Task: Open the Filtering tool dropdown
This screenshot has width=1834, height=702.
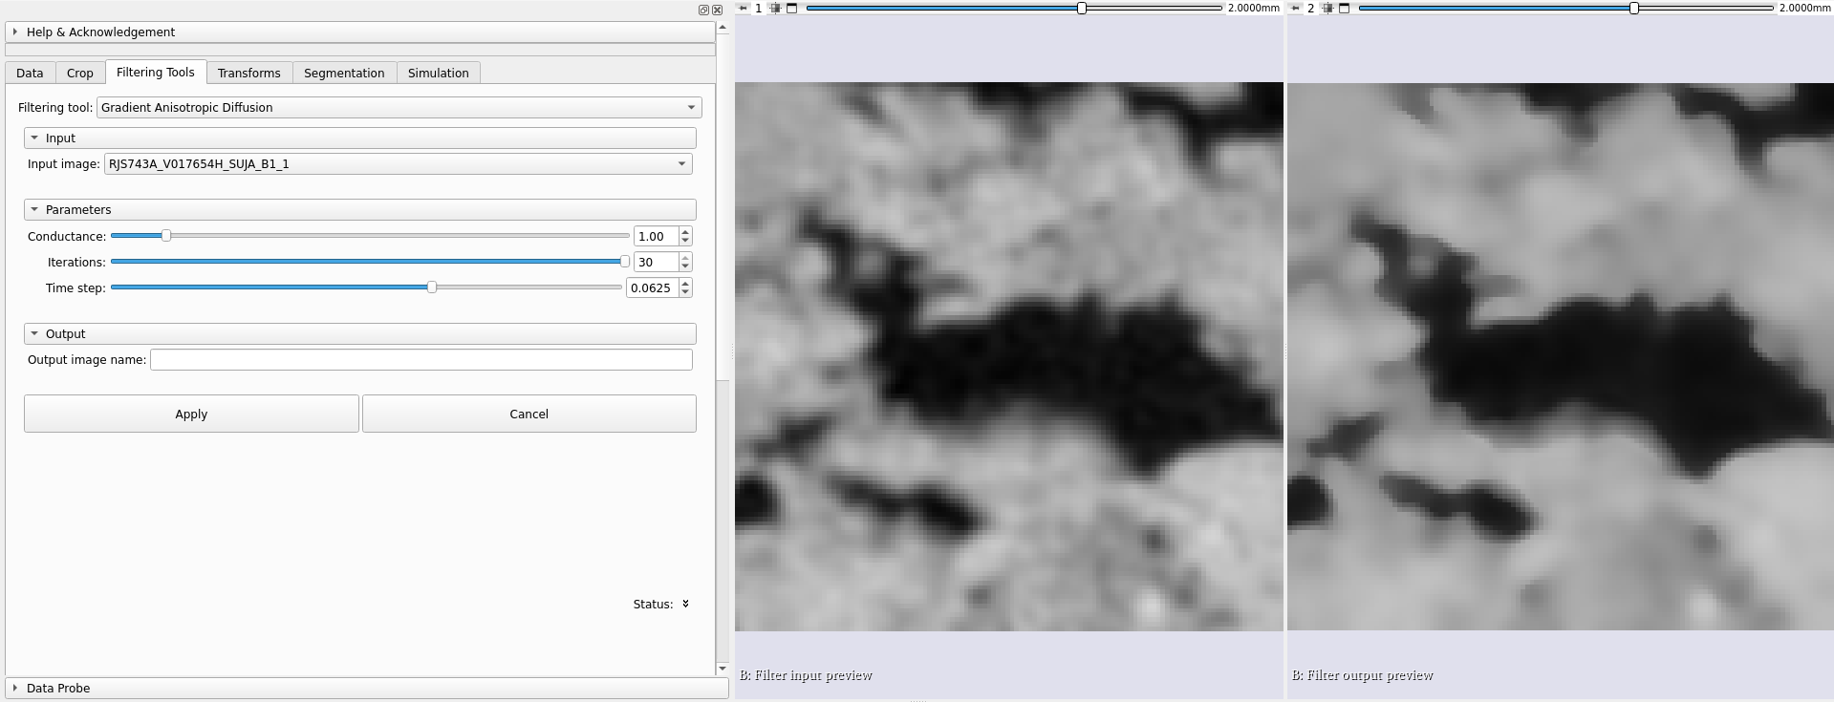Action: point(399,108)
